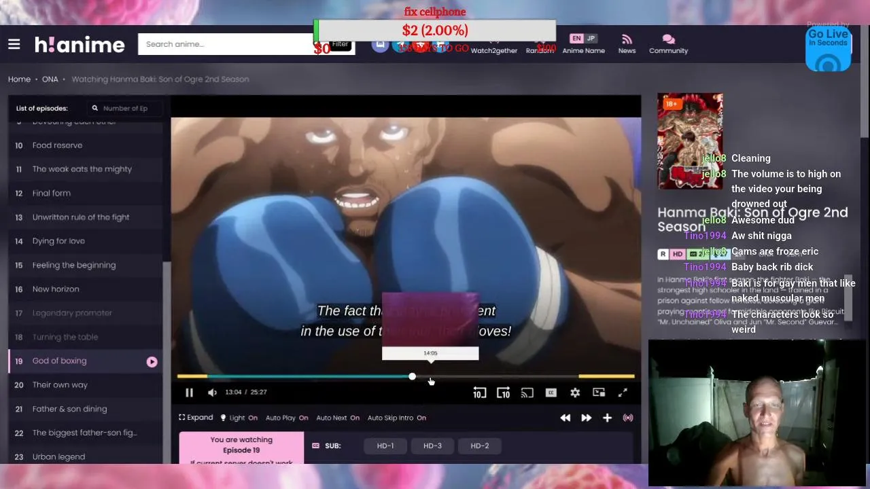Click the live broadcast icon

[x=628, y=418]
